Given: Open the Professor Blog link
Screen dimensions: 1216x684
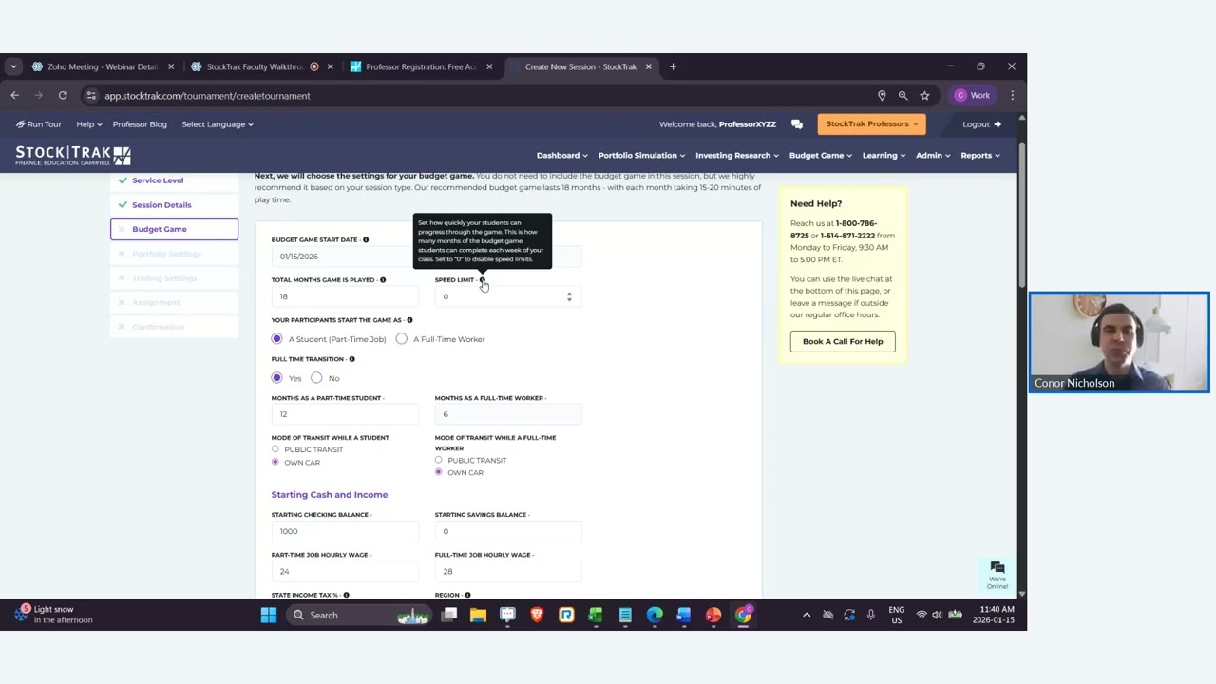Looking at the screenshot, I should [140, 124].
